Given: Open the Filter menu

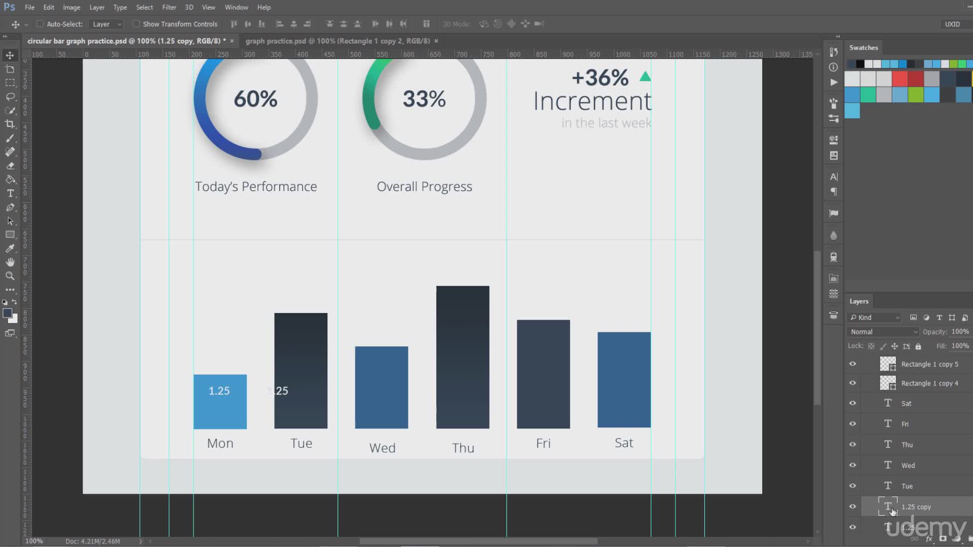Looking at the screenshot, I should coord(169,7).
